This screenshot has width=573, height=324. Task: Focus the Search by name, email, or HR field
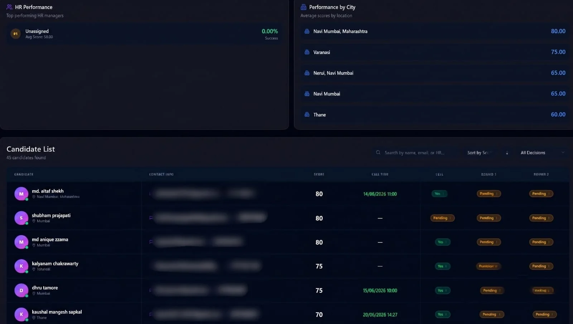click(x=415, y=153)
